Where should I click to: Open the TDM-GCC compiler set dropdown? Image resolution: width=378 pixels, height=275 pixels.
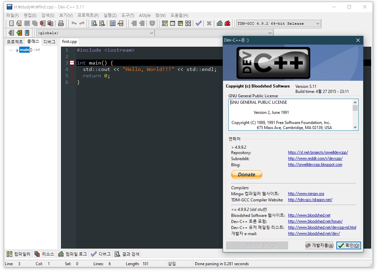point(317,24)
